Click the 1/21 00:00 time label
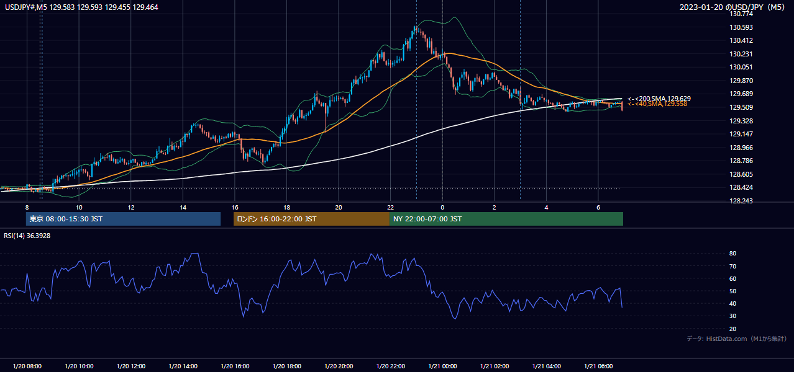 pyautogui.click(x=442, y=366)
